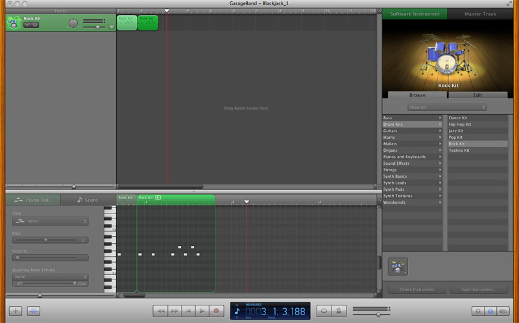Toggle the track editor scissors button
The image size is (519, 323).
tap(34, 311)
